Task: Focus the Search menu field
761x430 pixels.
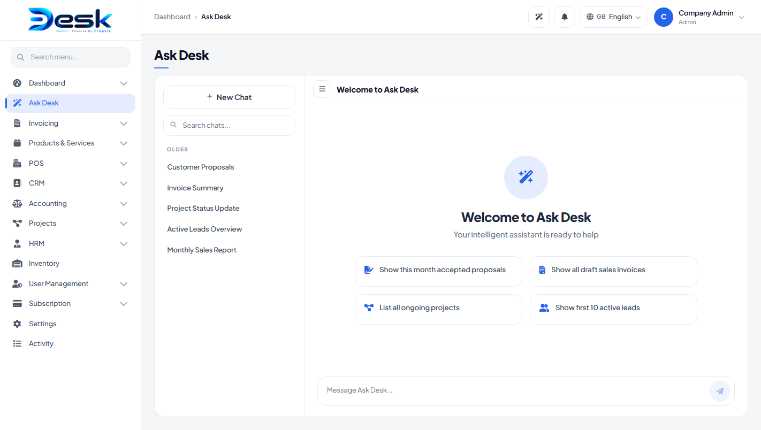Action: [70, 57]
